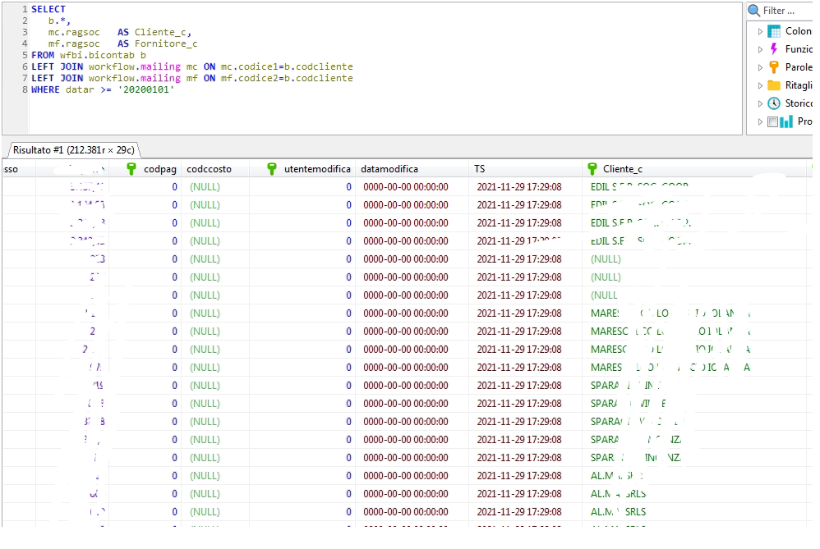Viewport: 820px width, 549px height.
Task: Expand the Storico tree node
Action: coord(761,103)
